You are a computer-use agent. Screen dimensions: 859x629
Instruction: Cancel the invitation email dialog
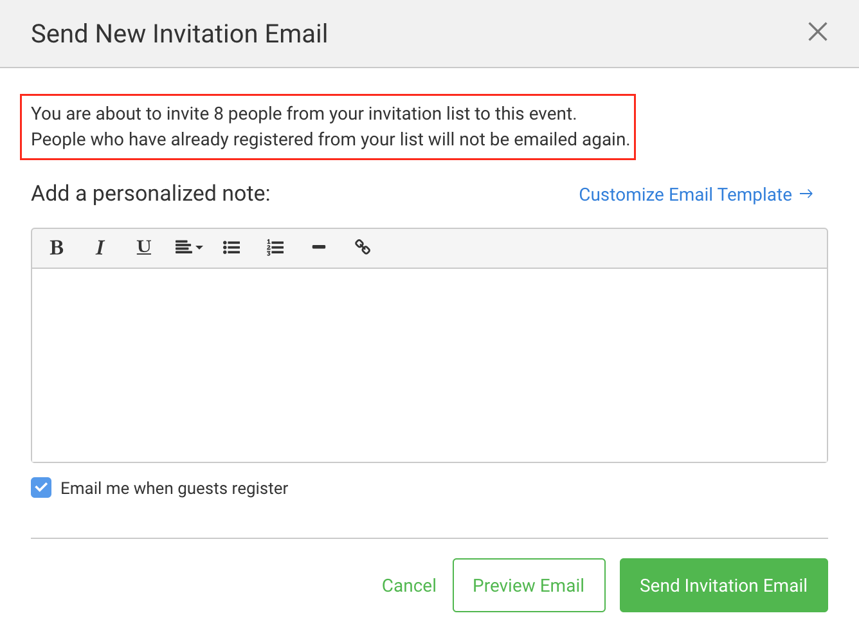(409, 585)
